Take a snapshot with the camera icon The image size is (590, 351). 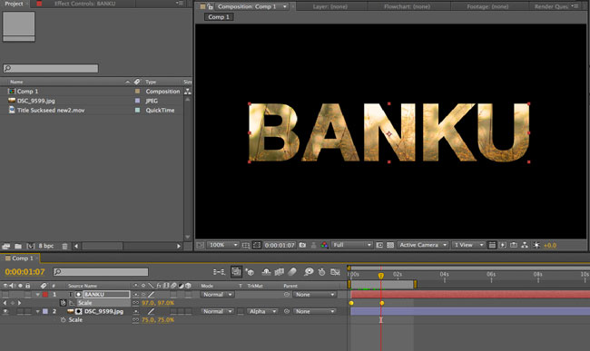tap(302, 245)
